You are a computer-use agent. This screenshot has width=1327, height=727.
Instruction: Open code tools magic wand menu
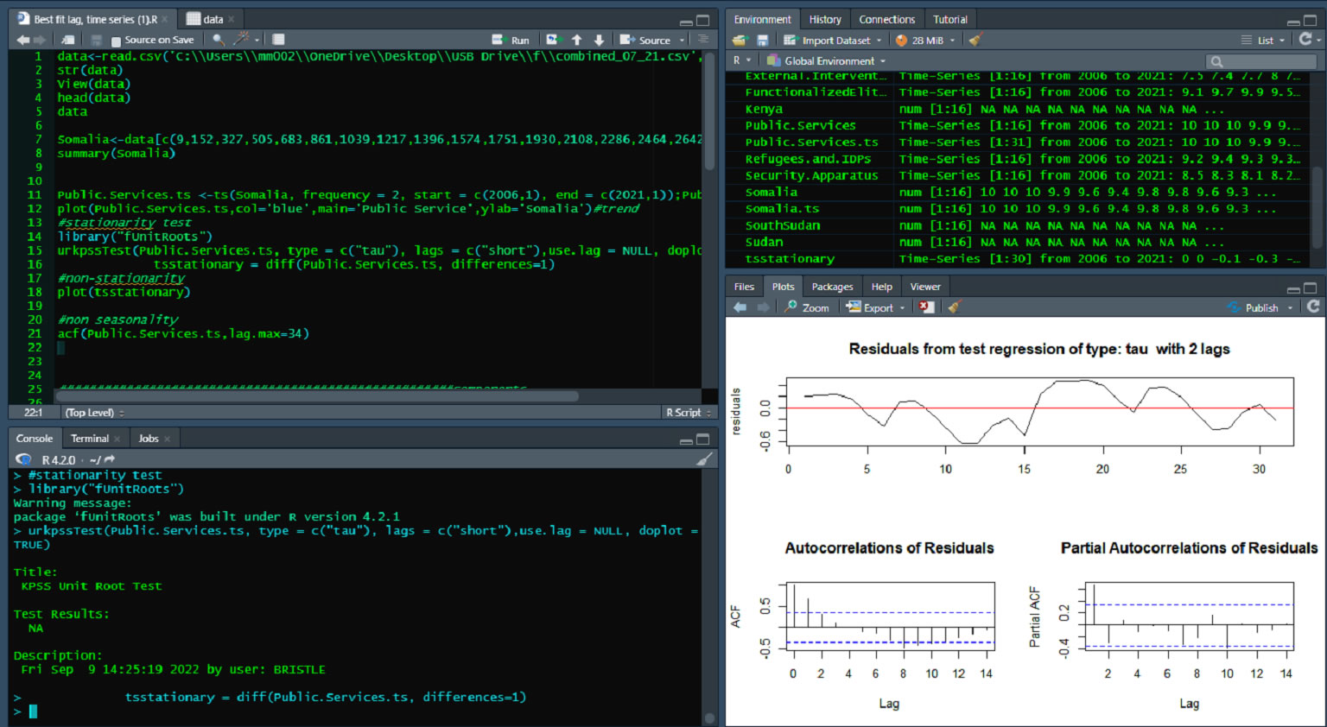[245, 40]
